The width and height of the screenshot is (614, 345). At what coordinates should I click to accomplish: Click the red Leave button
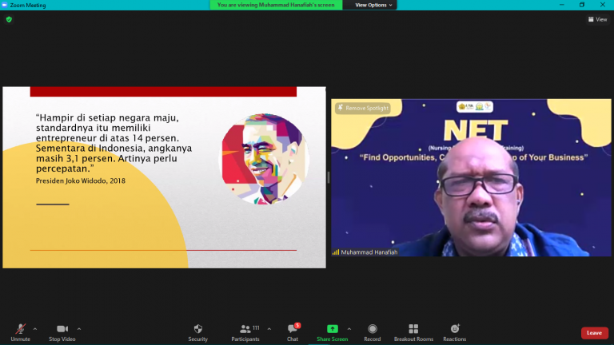594,333
